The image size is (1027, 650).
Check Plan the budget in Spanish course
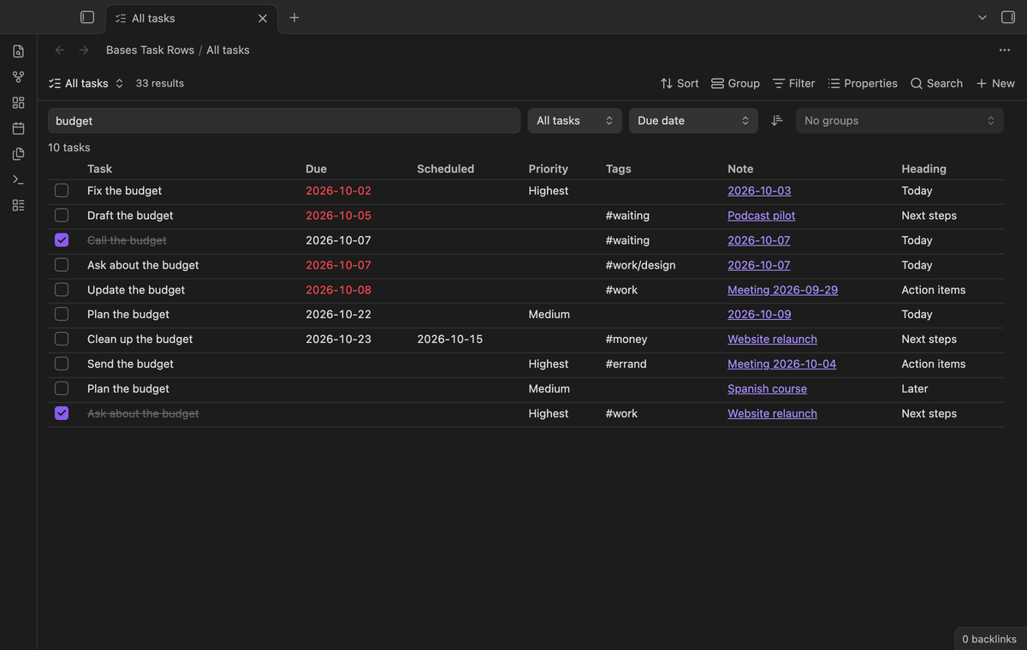click(62, 388)
